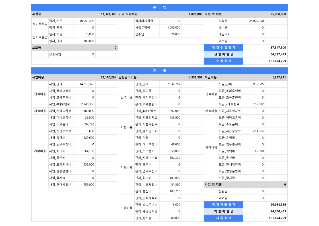Select the '수 입 총 계' cell
This screenshot has width=319, height=226.
[x=223, y=61]
